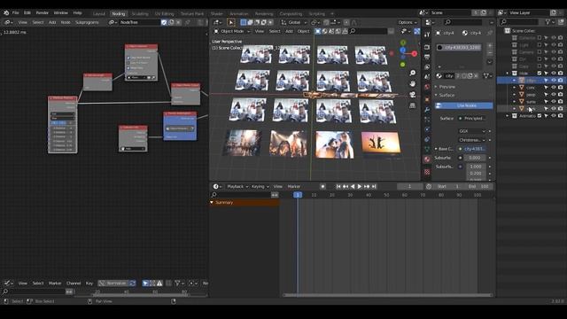The width and height of the screenshot is (567, 319).
Task: Open the Render properties tab
Action: (x=427, y=47)
